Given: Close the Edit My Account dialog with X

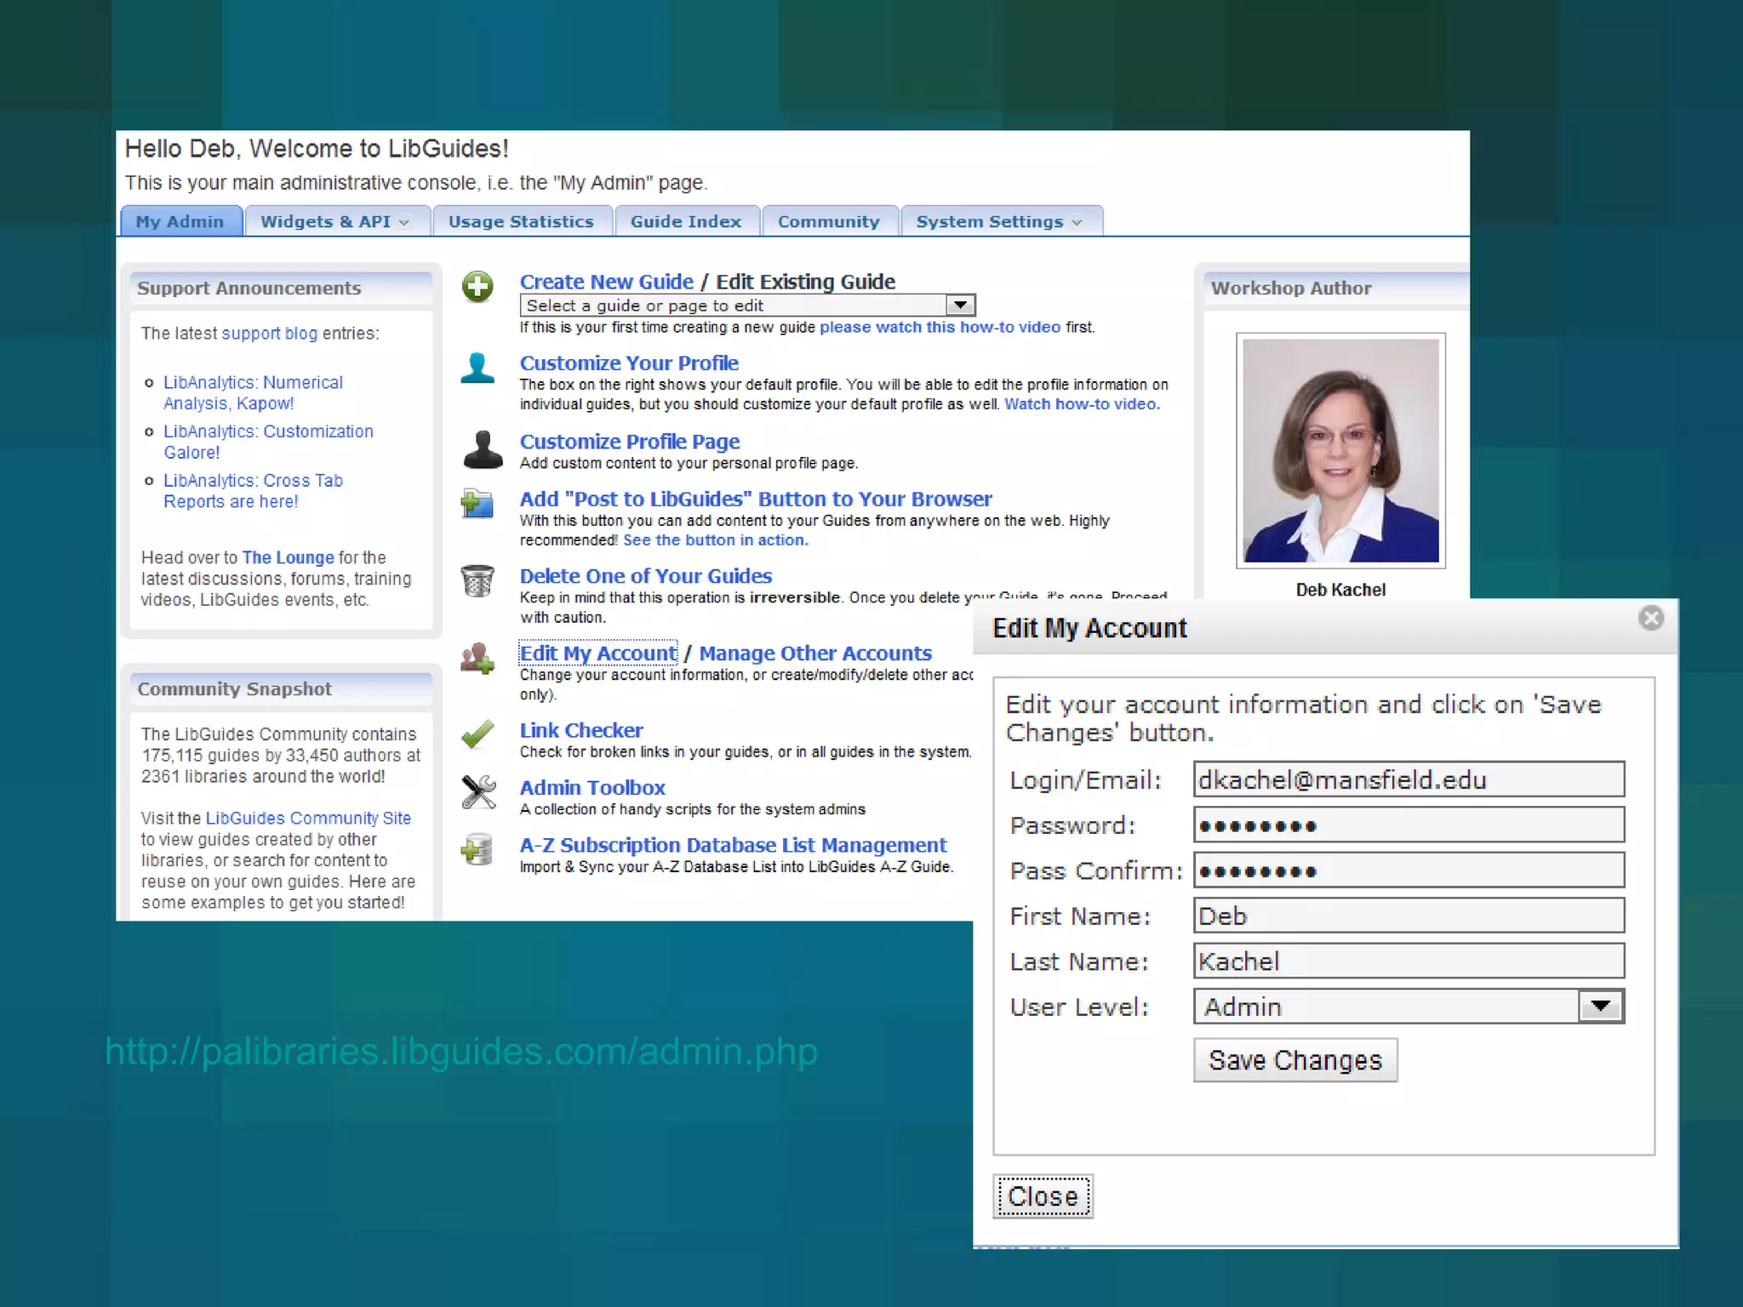Looking at the screenshot, I should point(1650,618).
